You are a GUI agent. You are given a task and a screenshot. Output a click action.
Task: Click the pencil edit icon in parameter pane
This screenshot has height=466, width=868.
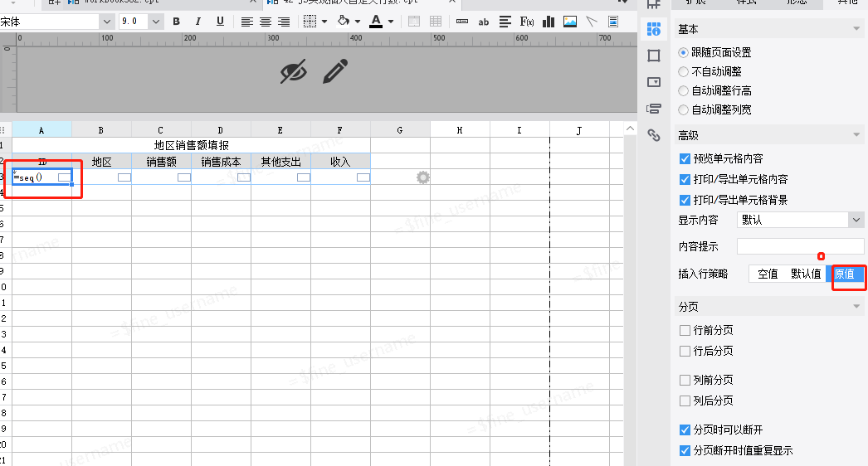[x=335, y=70]
